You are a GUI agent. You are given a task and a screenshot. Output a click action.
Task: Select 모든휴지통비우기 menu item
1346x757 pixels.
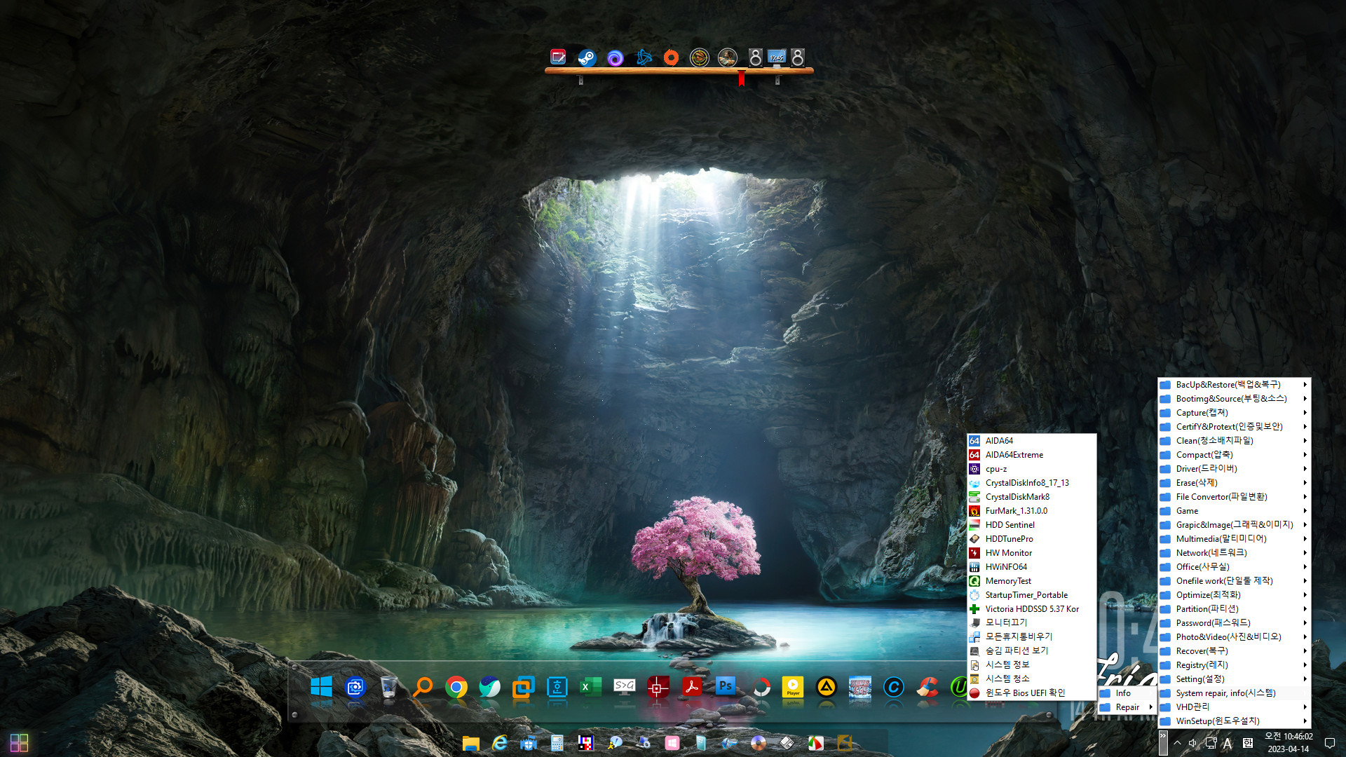tap(1031, 636)
